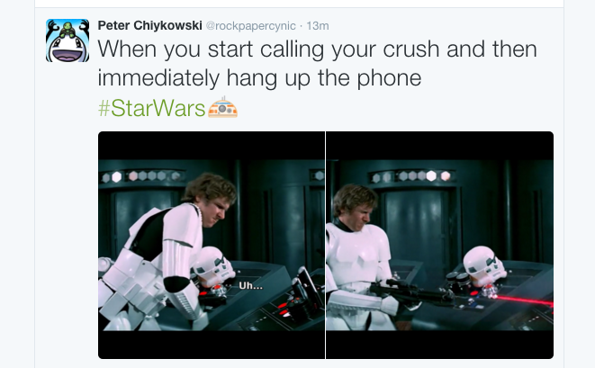The height and width of the screenshot is (368, 595).
Task: Open the Peter Chiykowski display name
Action: point(150,25)
